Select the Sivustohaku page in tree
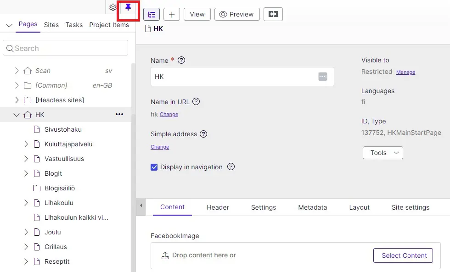This screenshot has width=450, height=272. [63, 129]
